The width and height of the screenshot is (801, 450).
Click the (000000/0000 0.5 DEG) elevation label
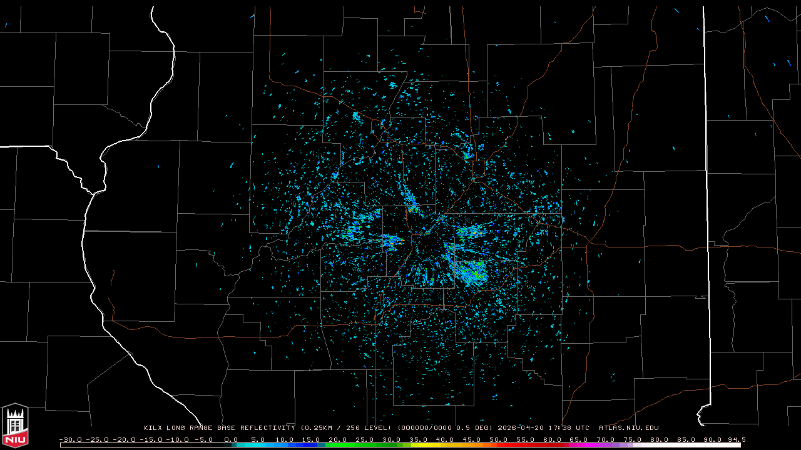click(x=445, y=428)
